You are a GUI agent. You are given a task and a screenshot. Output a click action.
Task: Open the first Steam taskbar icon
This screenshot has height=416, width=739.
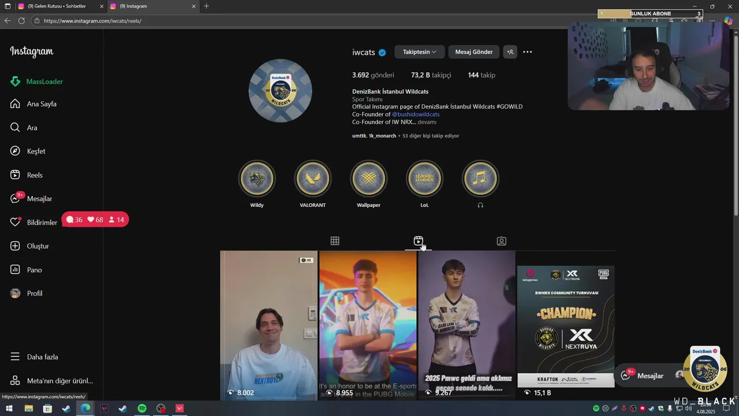pos(66,408)
